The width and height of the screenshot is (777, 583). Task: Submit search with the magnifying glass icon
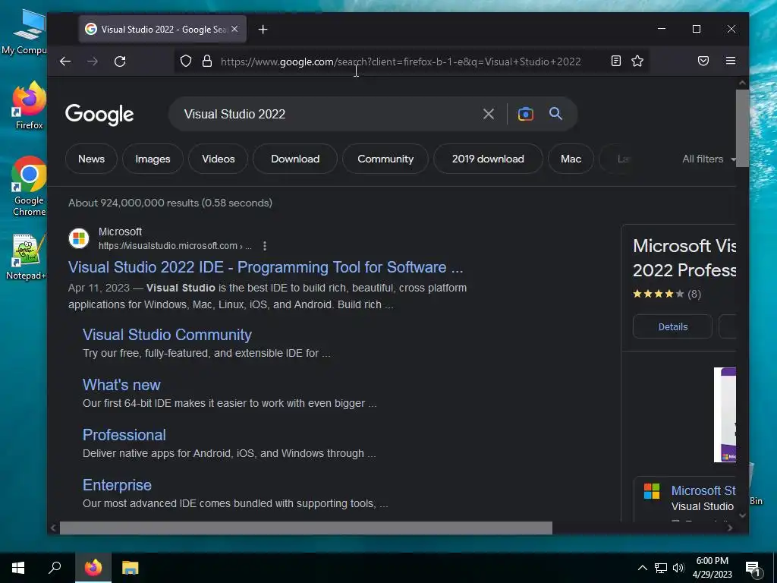555,114
